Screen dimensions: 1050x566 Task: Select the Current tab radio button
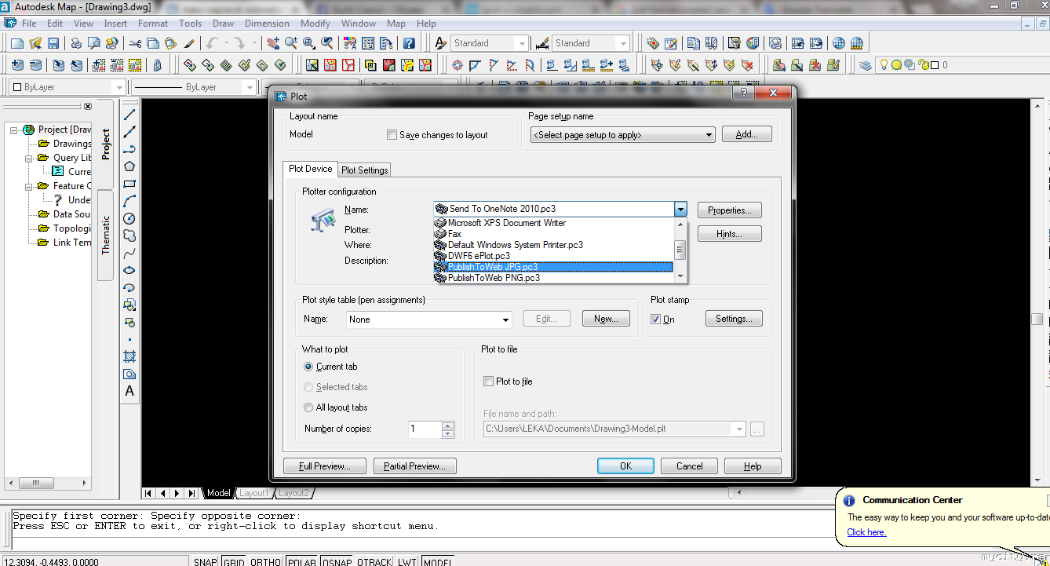click(x=308, y=367)
